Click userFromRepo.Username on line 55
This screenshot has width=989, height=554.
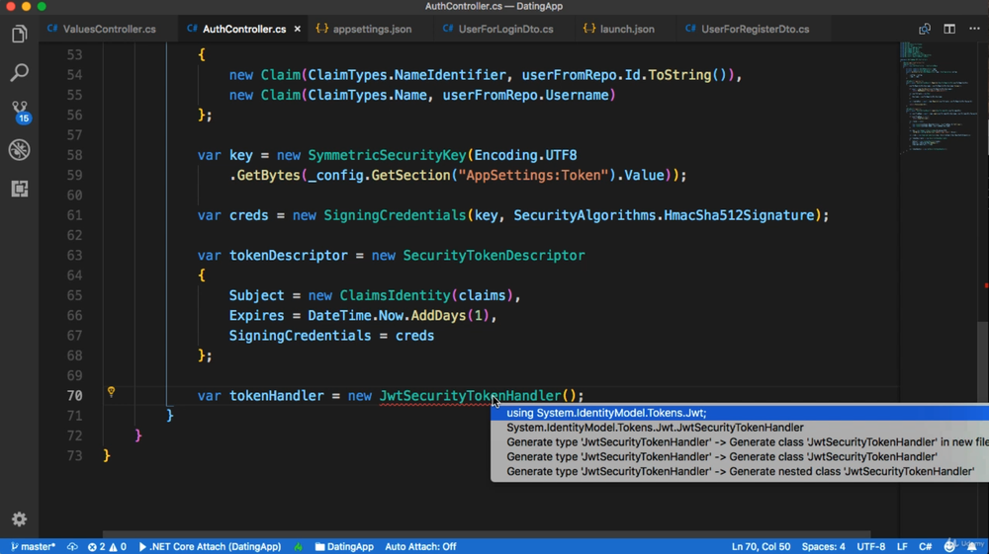(525, 95)
